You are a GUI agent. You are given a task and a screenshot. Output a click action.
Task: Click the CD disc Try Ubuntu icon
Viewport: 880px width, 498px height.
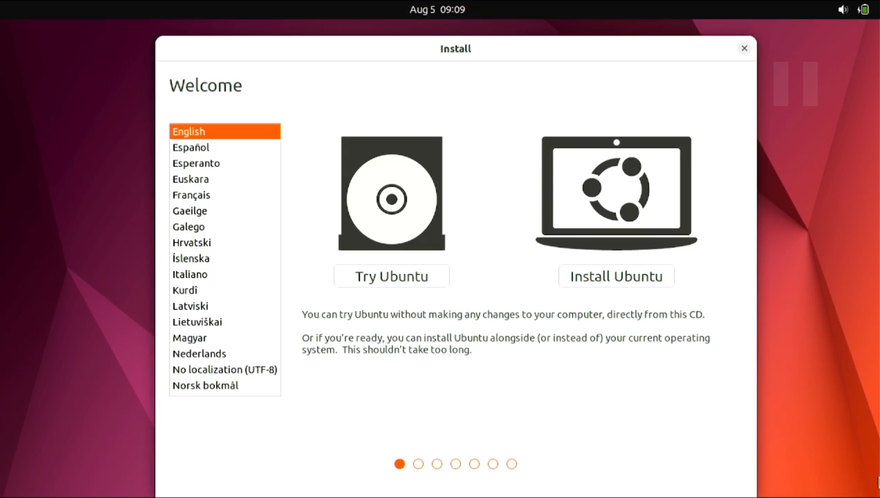tap(391, 193)
